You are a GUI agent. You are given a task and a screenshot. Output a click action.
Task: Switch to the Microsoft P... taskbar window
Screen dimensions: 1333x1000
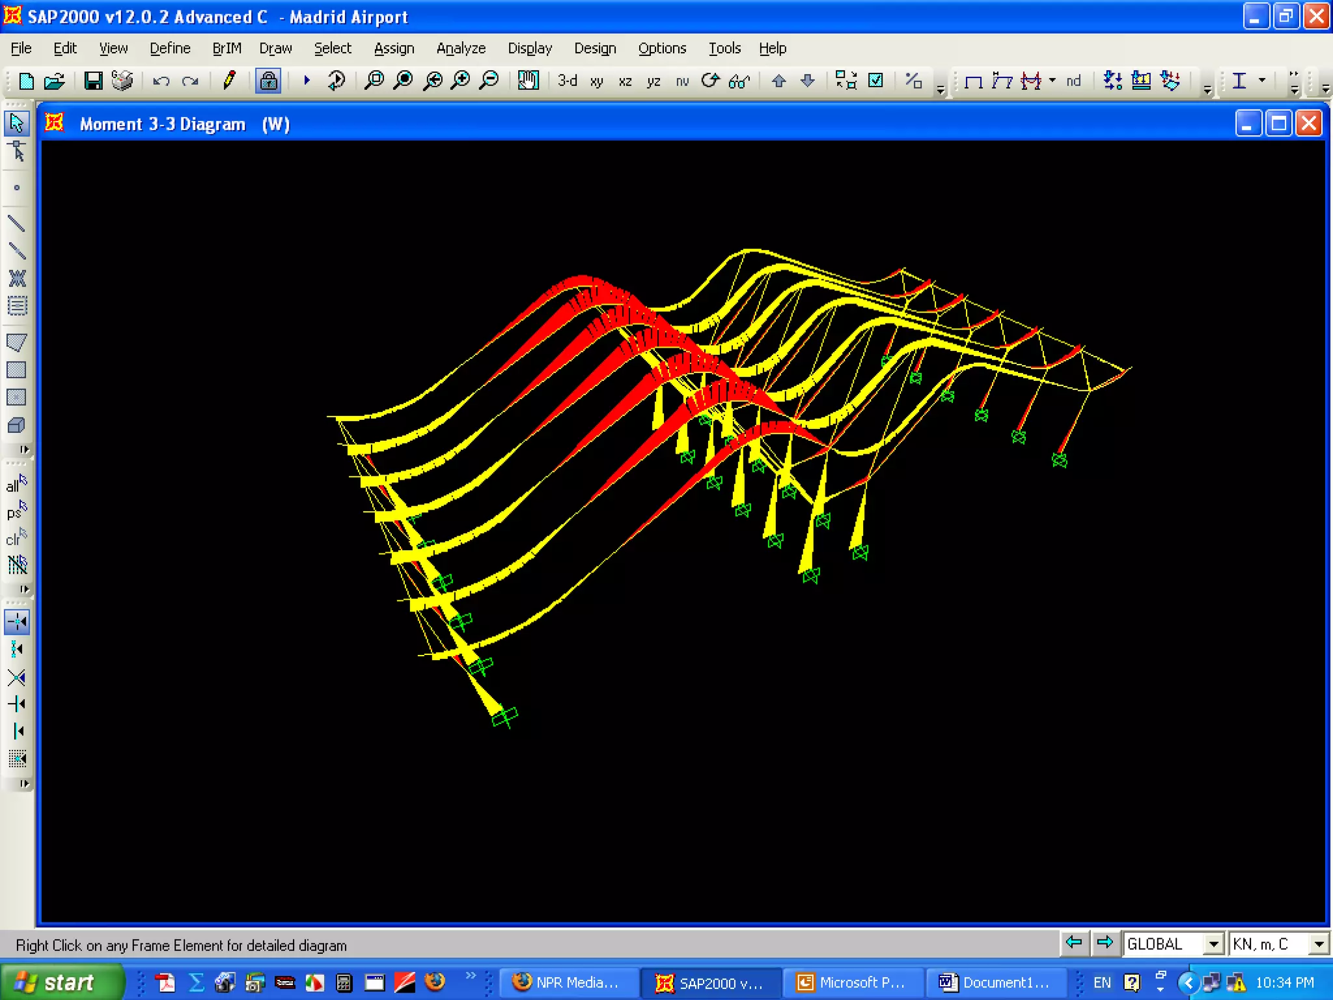click(x=852, y=982)
